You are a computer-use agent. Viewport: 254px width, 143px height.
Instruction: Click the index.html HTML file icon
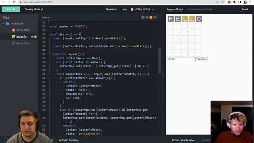click(13, 30)
